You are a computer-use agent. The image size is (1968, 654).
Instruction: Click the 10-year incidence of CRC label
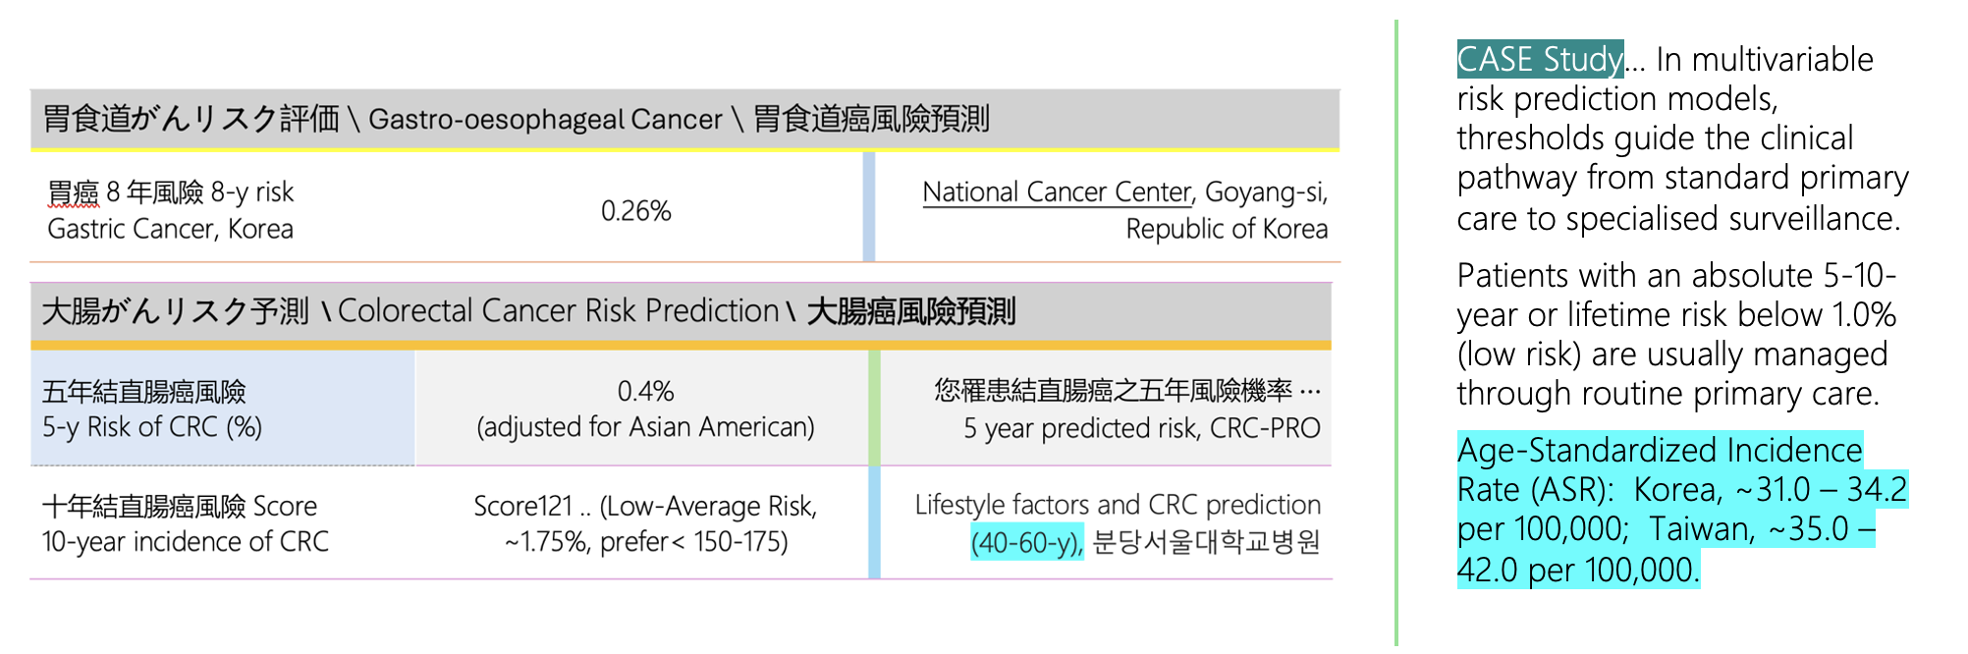186,542
